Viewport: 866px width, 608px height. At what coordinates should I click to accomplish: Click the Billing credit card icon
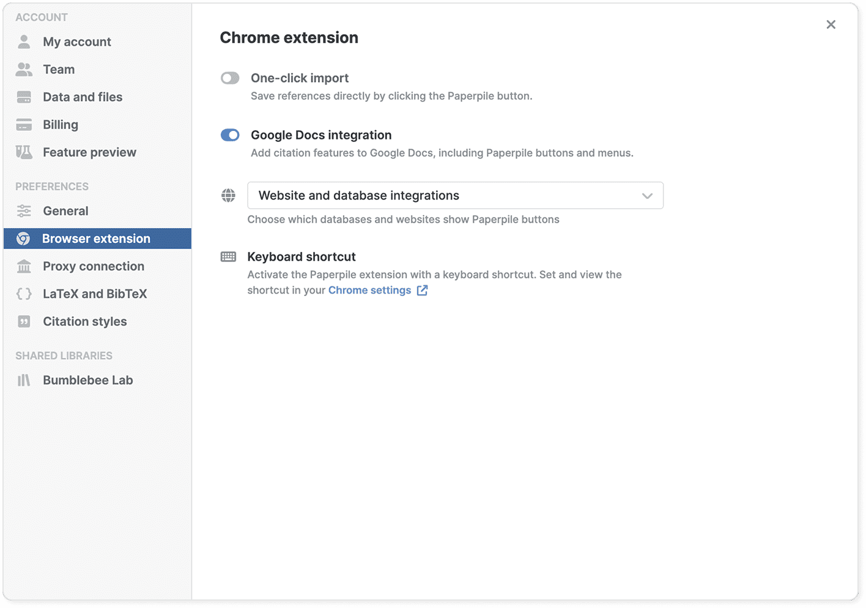(24, 125)
